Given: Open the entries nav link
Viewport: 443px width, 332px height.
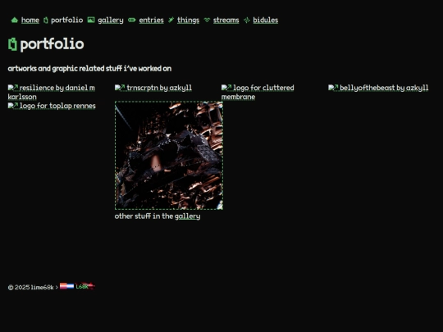Looking at the screenshot, I should 151,20.
